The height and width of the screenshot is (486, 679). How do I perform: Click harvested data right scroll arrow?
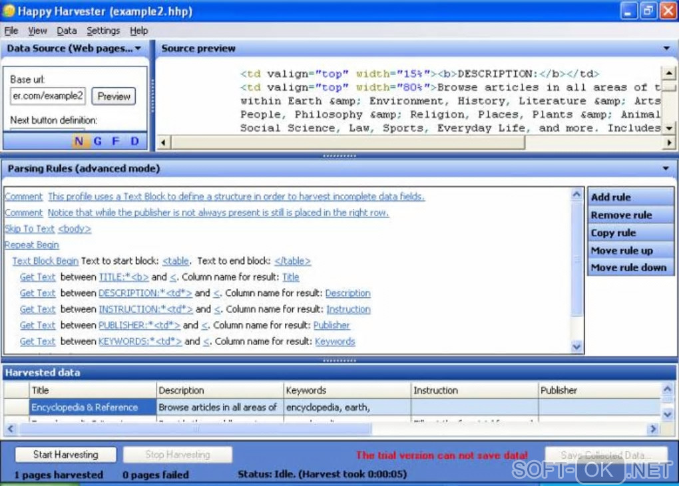[652, 429]
